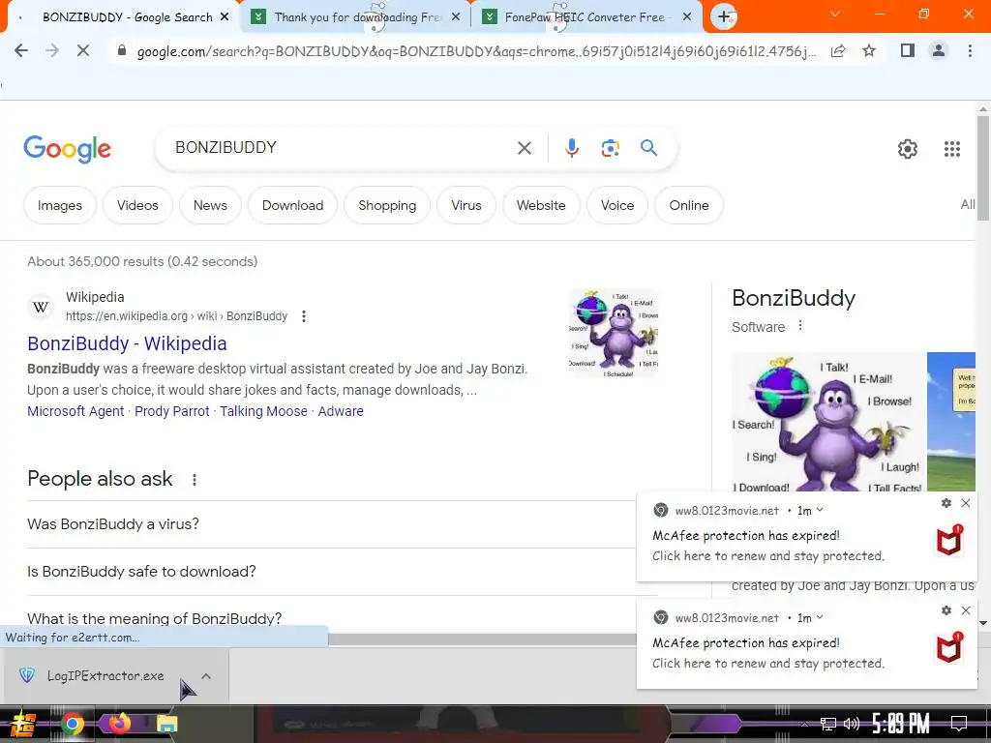
Task: Click the forward navigation arrow
Action: 52,50
